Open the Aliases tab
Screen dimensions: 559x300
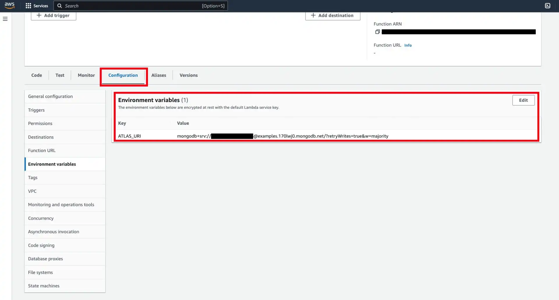tap(159, 75)
